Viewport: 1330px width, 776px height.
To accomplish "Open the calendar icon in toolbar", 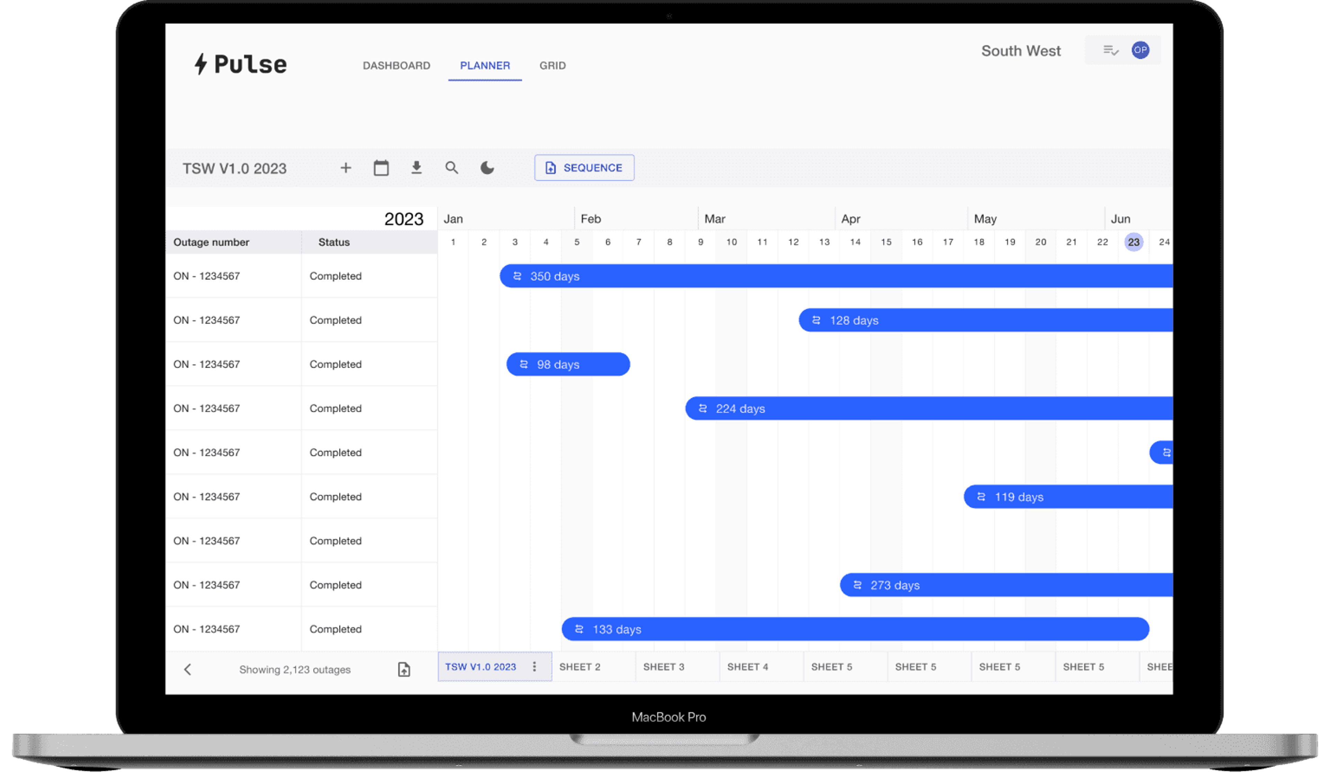I will [381, 168].
